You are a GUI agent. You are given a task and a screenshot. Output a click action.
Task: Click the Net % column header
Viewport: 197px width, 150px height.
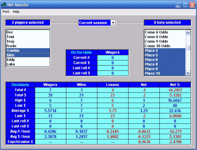tap(175, 85)
